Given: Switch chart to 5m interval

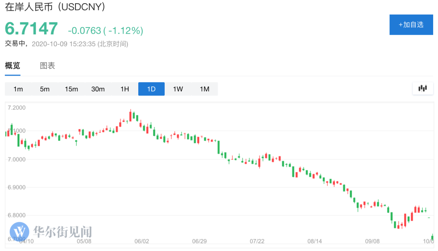Looking at the screenshot, I should tap(45, 89).
